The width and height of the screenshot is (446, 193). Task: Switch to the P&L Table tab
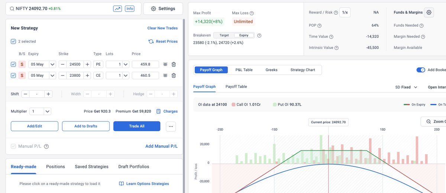coord(244,70)
